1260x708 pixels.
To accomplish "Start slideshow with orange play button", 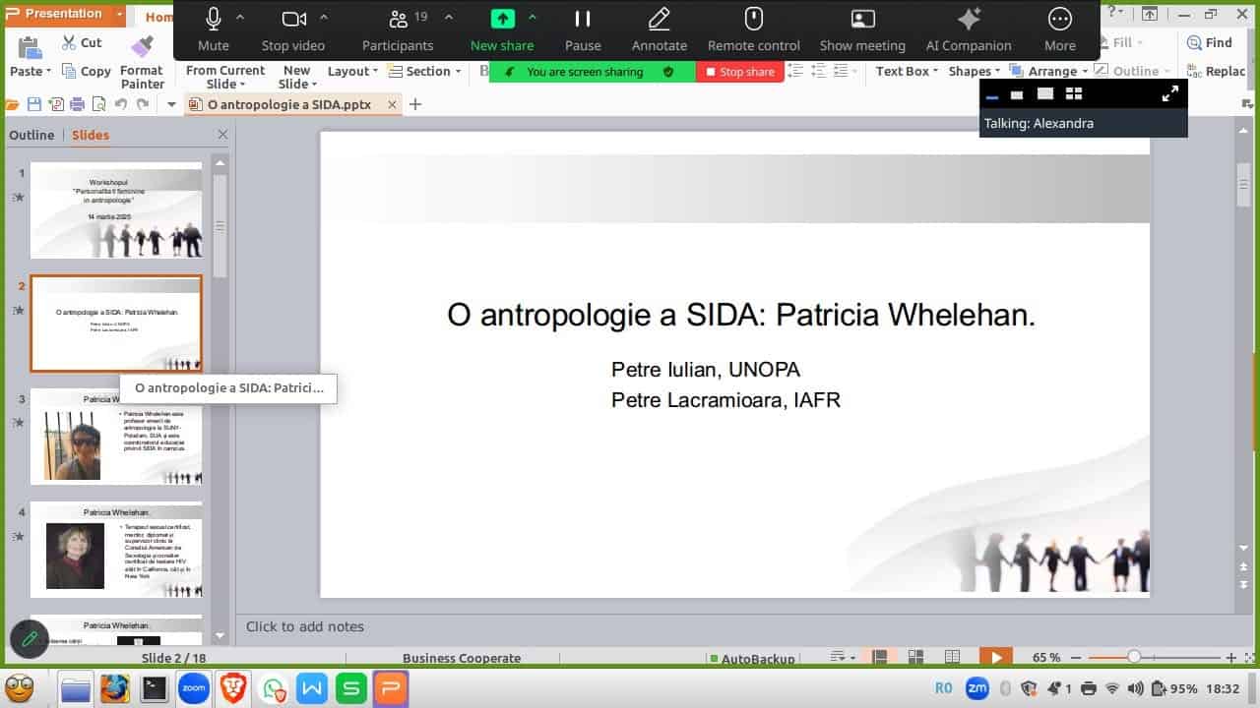I will [x=996, y=657].
